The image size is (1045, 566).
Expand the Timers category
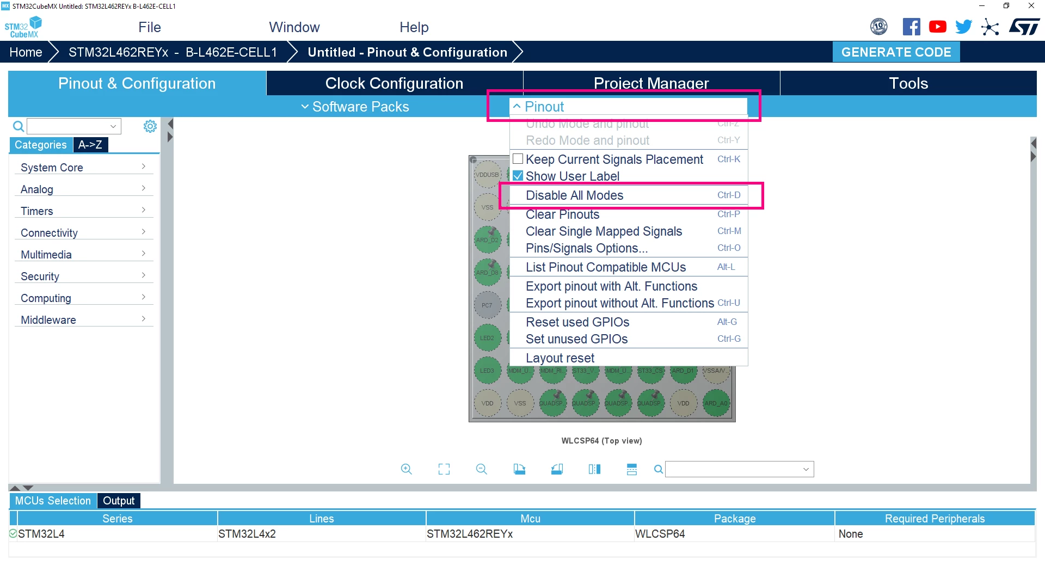click(x=84, y=211)
